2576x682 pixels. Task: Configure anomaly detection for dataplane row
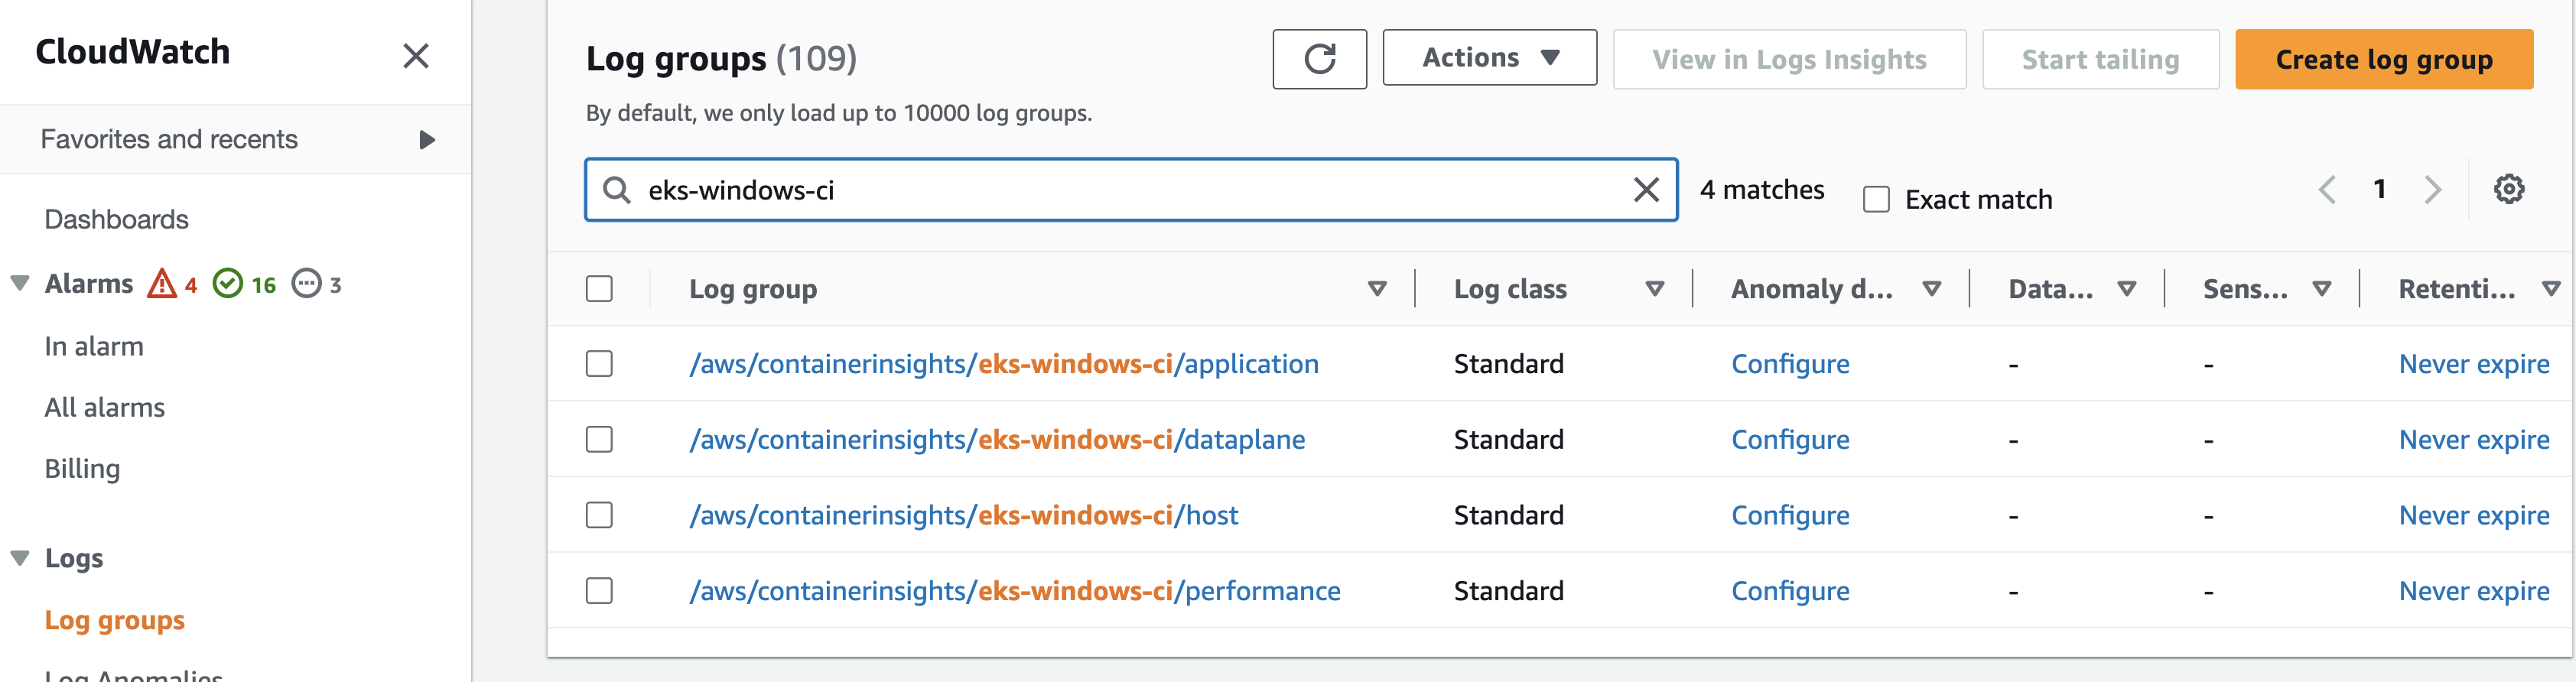click(1790, 440)
